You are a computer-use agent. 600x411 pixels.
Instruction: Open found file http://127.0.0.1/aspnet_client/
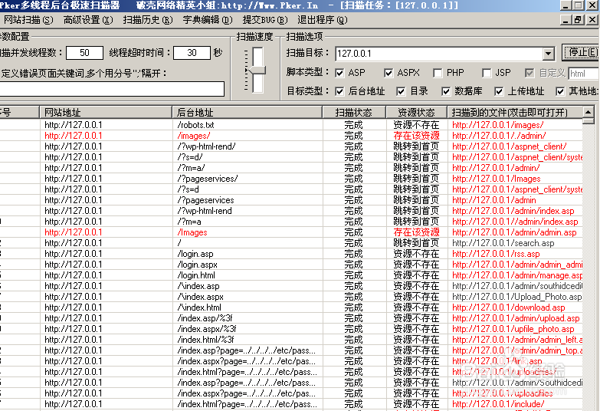[x=510, y=146]
